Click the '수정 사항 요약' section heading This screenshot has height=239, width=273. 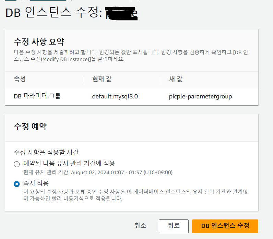[39, 42]
